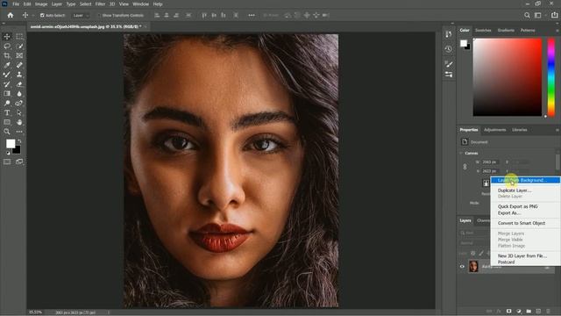Open the screen mode selector in toolbox

point(19,162)
